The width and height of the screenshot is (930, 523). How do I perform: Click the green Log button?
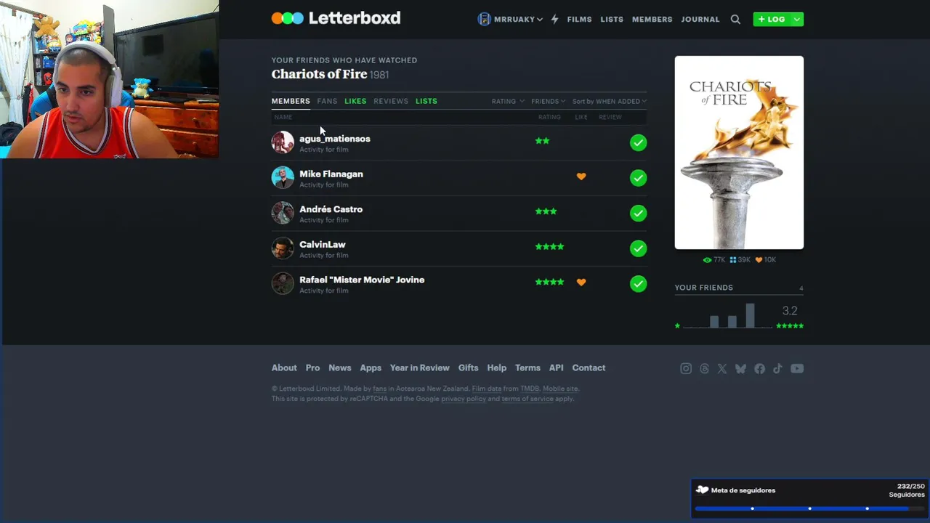pos(772,20)
